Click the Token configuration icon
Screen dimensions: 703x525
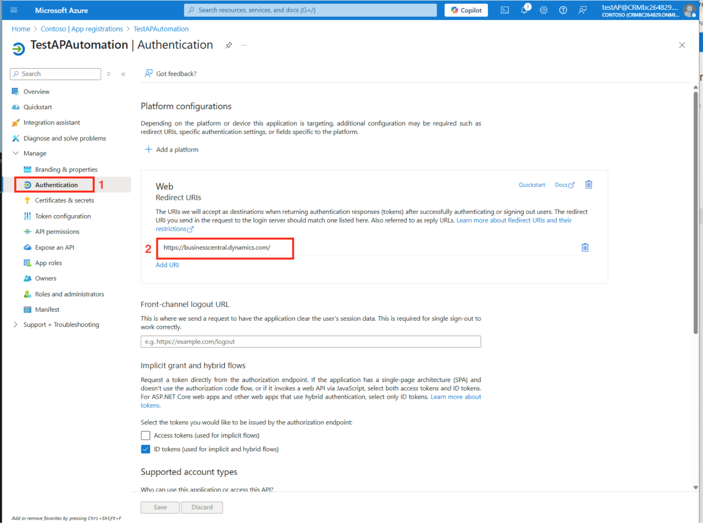tap(27, 216)
